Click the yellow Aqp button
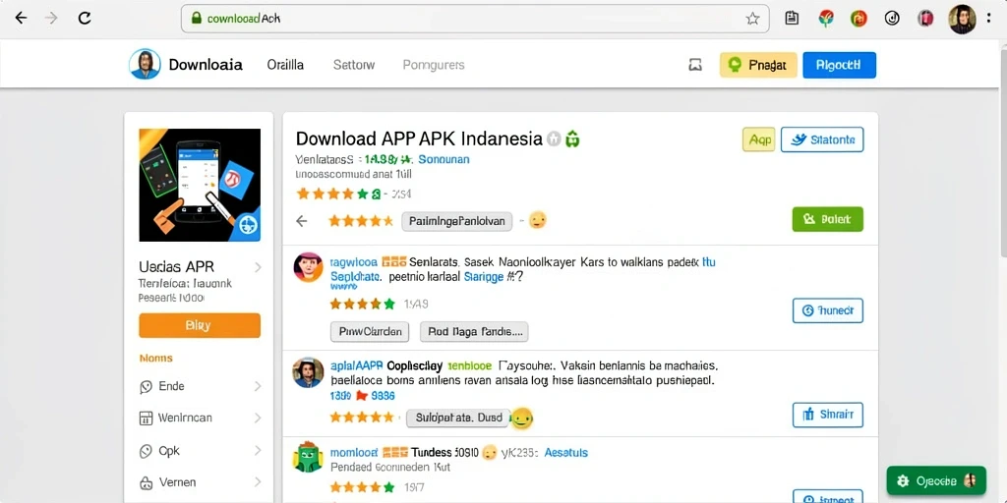Image resolution: width=1007 pixels, height=503 pixels. [x=758, y=140]
